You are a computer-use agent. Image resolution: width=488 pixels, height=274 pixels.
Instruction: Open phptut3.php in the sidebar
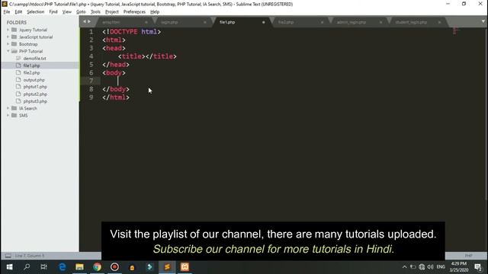pos(35,101)
